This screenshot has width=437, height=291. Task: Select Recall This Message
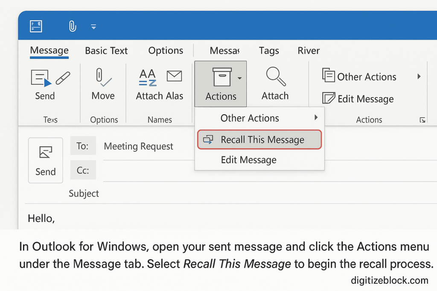point(259,139)
